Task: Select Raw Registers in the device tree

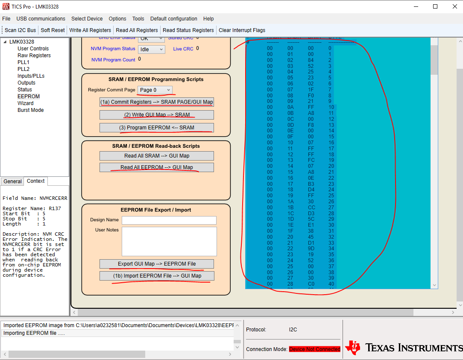Action: (34, 55)
